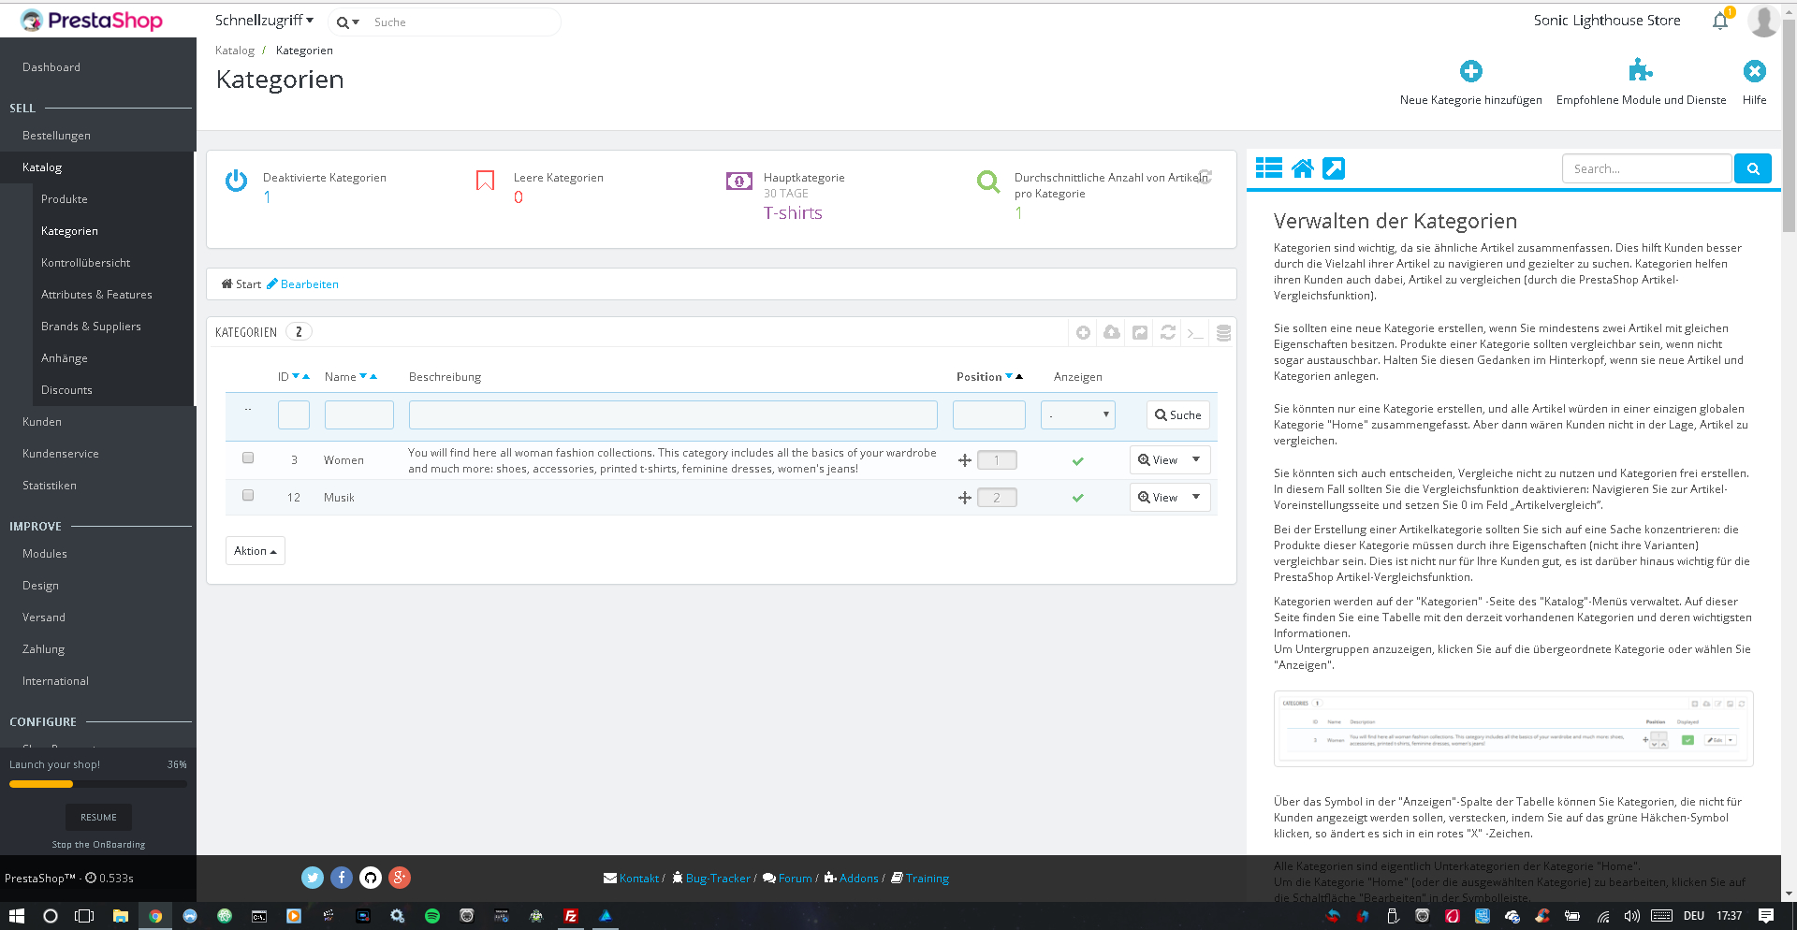Screen dimensions: 1797x930
Task: Select the Women category checkbox
Action: (x=248, y=458)
